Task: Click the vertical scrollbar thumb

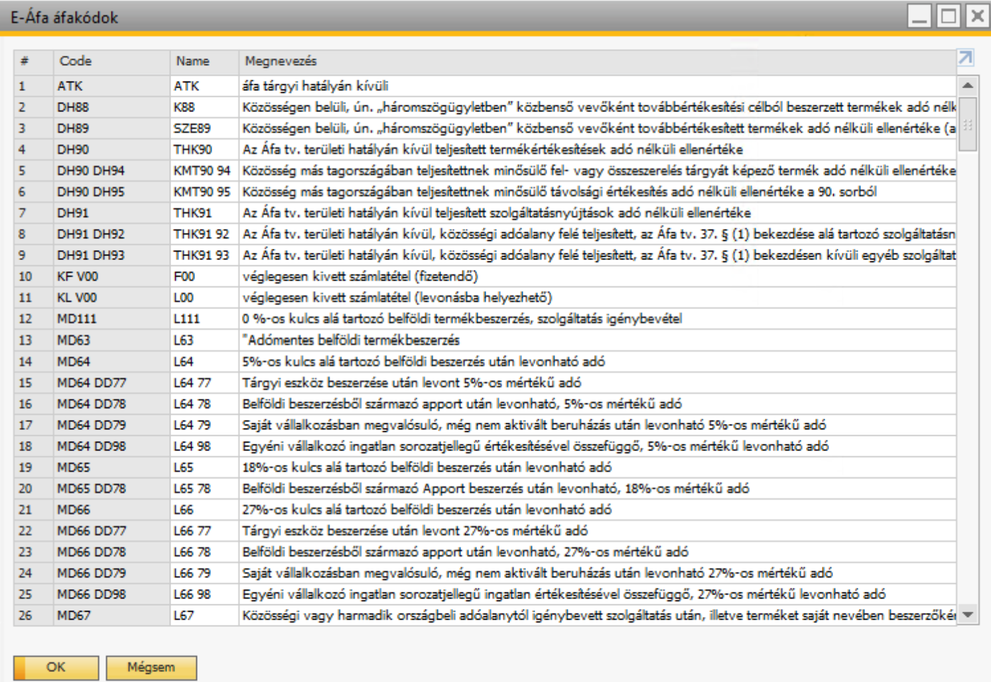Action: coord(968,124)
